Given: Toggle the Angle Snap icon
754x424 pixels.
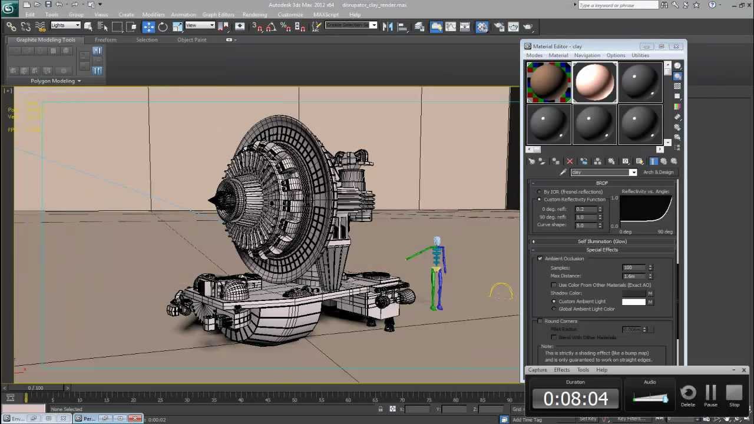Looking at the screenshot, I should (x=271, y=26).
